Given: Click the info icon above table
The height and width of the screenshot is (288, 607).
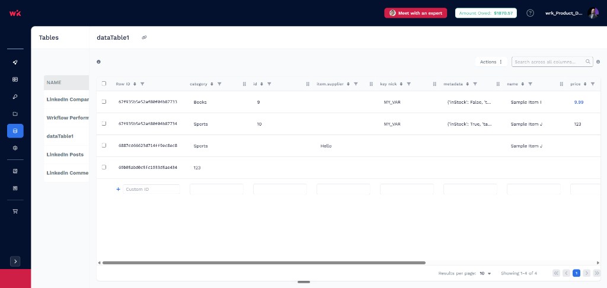Looking at the screenshot, I should coord(99,62).
